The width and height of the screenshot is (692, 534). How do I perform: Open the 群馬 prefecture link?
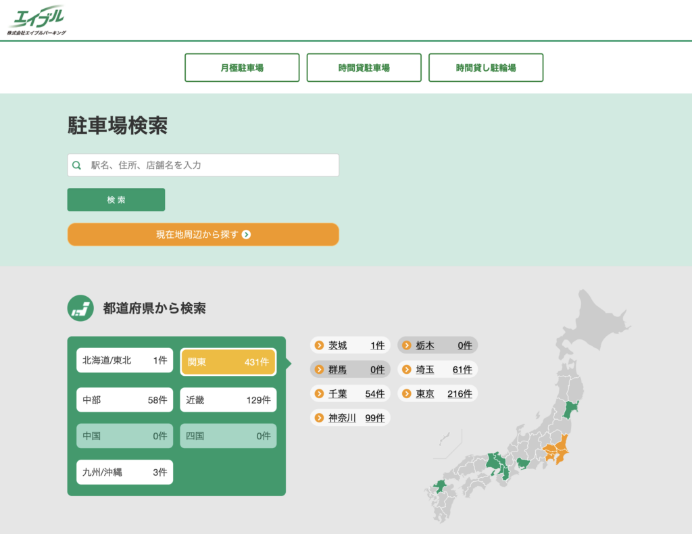click(x=350, y=369)
